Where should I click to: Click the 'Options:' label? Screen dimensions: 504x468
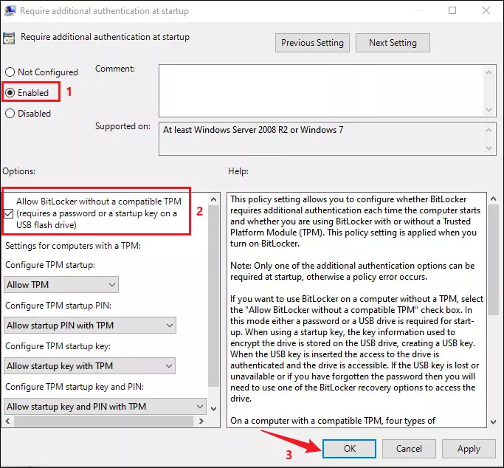tap(19, 171)
